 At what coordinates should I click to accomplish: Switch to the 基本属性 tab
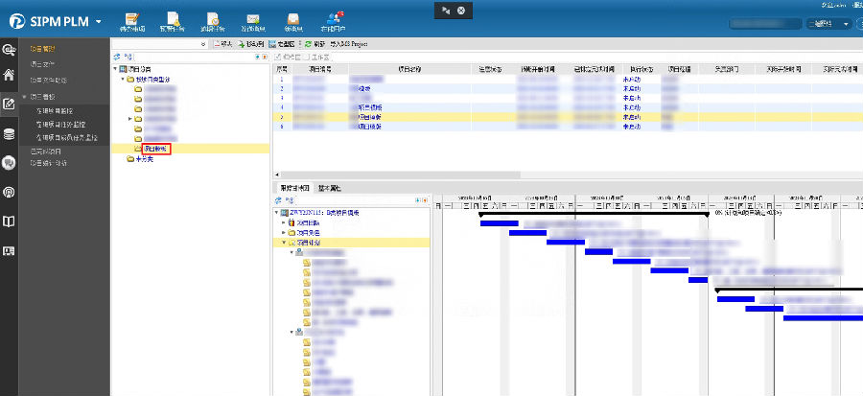click(331, 187)
